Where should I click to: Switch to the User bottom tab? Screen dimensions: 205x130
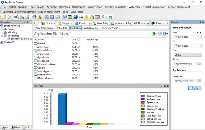tap(16, 127)
